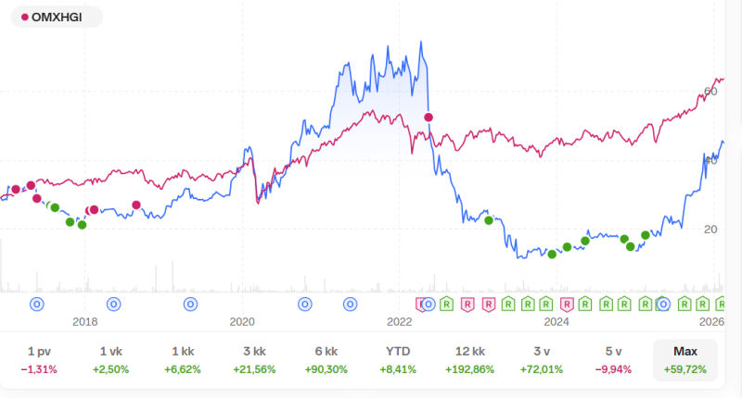Switch chart to 6 kk period
The width and height of the screenshot is (742, 398).
[x=325, y=360]
